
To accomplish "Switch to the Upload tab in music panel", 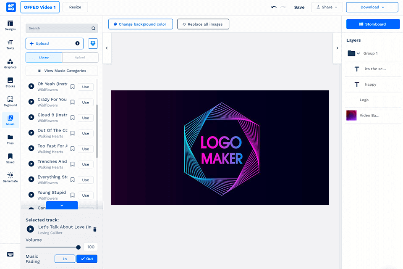I will [80, 57].
